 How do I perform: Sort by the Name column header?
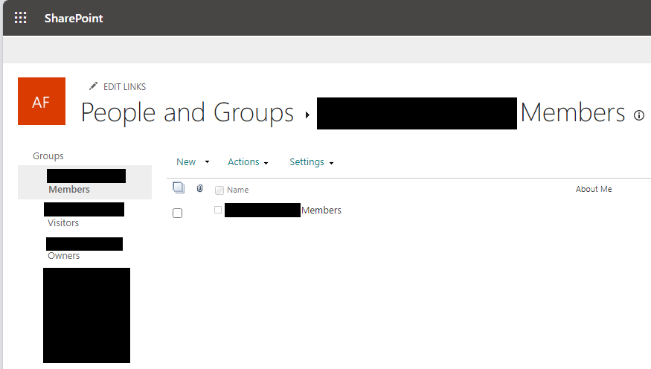point(238,190)
